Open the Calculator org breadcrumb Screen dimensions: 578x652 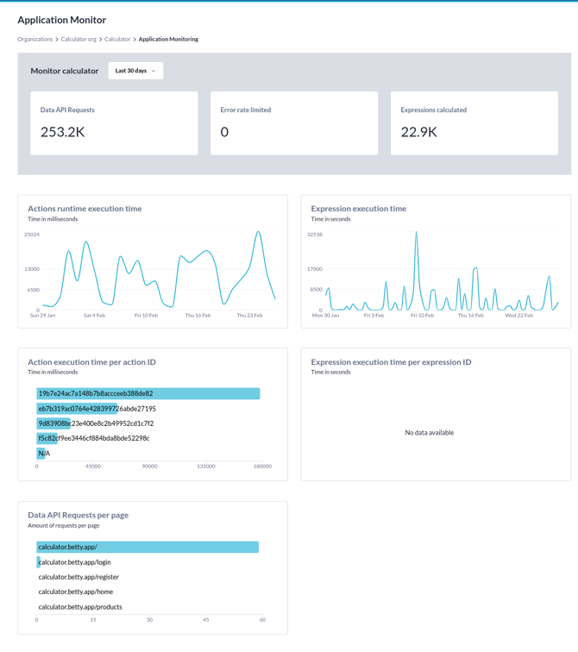click(79, 39)
